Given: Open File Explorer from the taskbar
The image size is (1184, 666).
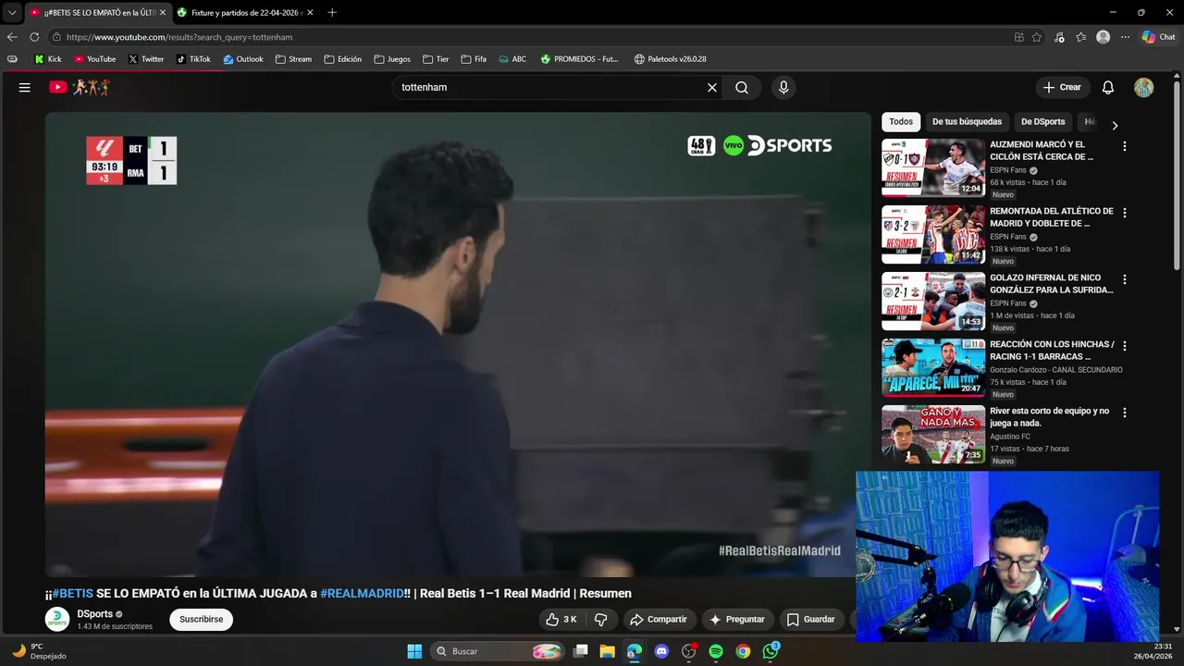Looking at the screenshot, I should tap(607, 651).
